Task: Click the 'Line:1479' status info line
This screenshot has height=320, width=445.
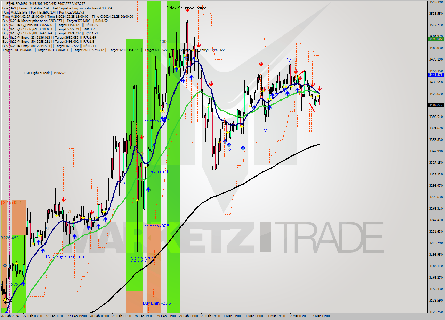Action: [x=57, y=8]
